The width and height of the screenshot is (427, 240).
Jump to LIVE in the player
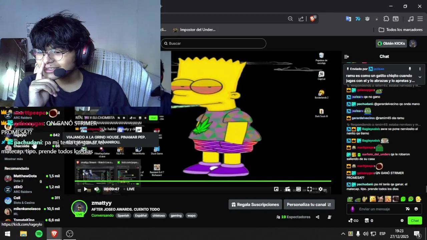(128, 189)
